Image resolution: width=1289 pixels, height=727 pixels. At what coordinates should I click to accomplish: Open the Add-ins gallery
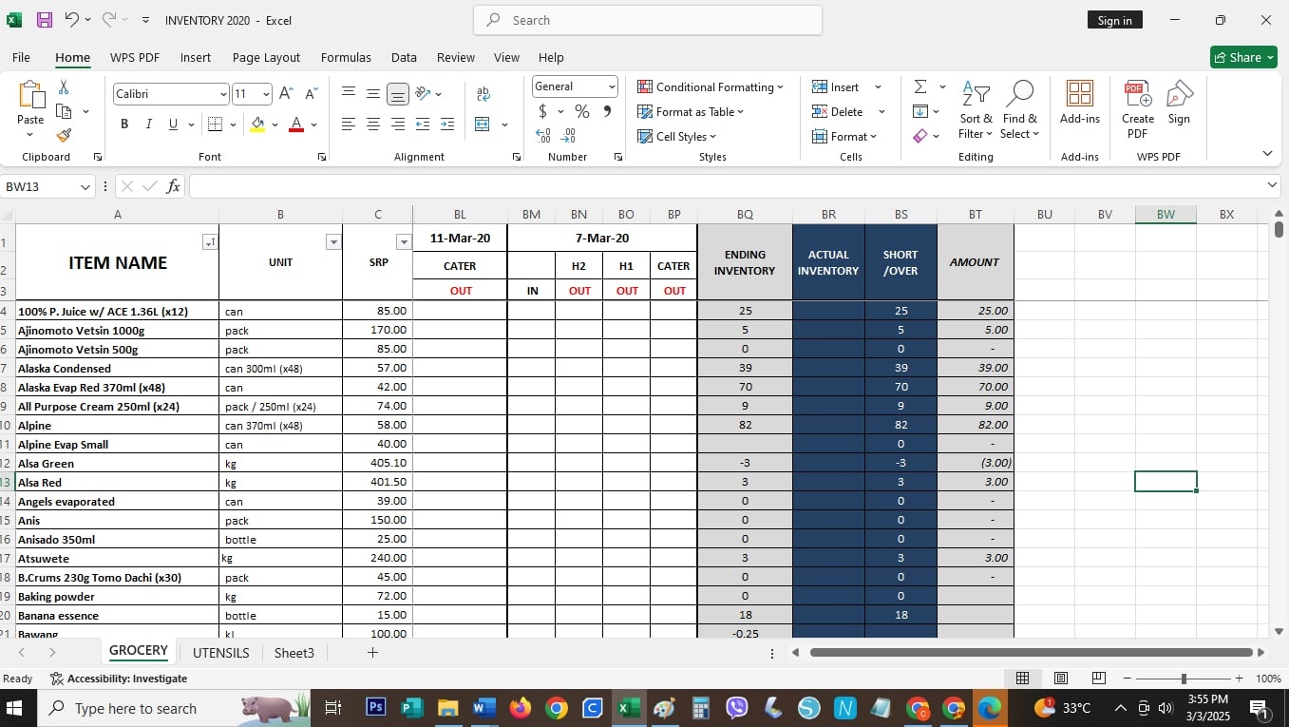pos(1080,103)
